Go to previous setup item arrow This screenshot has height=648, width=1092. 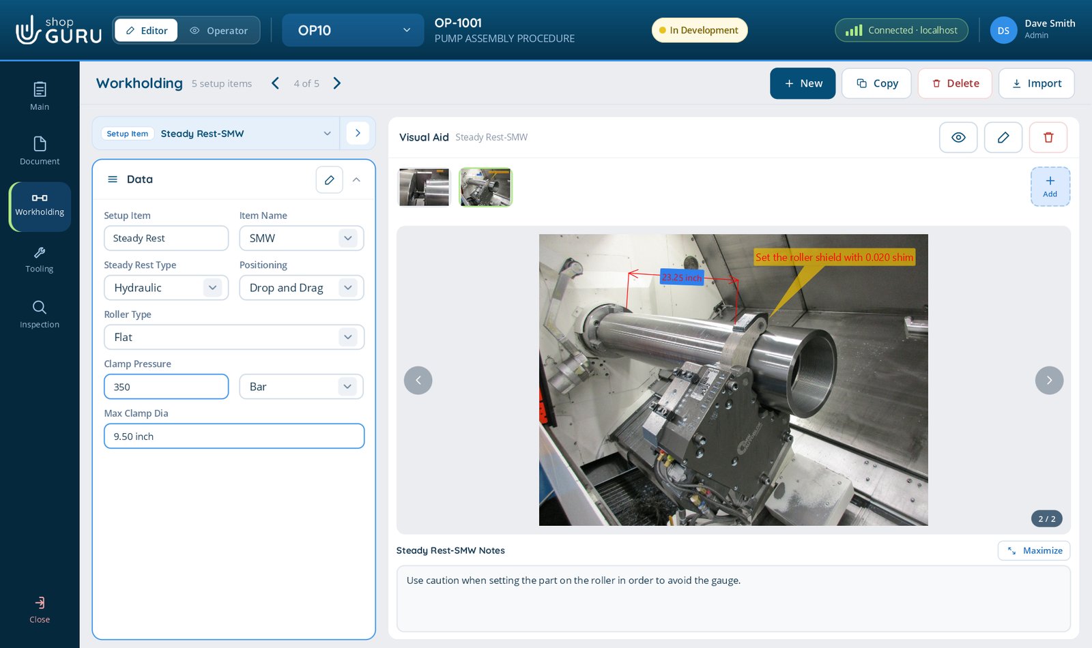[x=275, y=83]
